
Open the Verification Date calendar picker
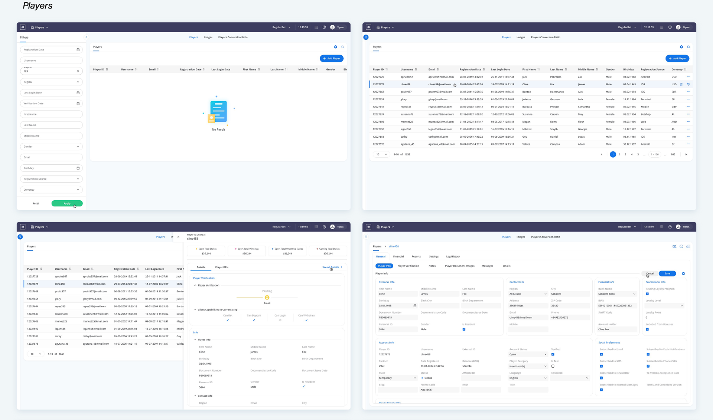(x=78, y=104)
